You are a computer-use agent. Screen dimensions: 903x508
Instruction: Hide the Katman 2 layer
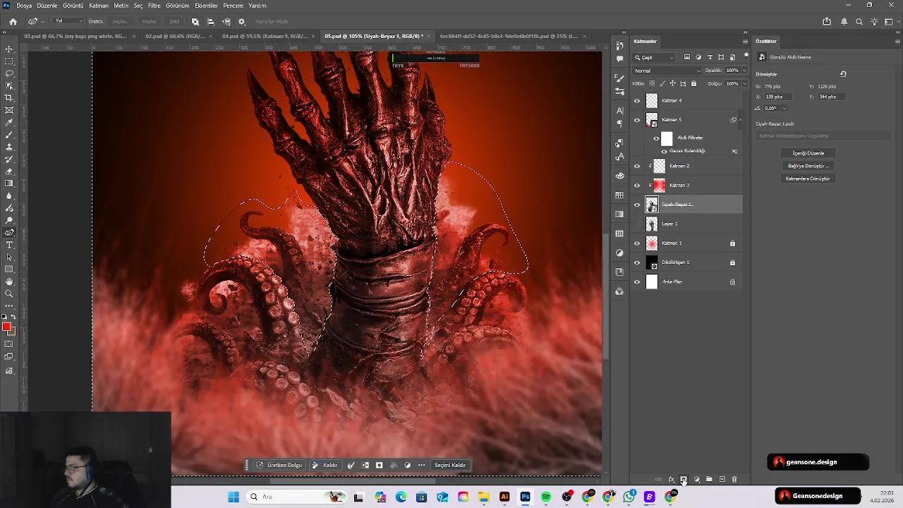click(x=637, y=167)
